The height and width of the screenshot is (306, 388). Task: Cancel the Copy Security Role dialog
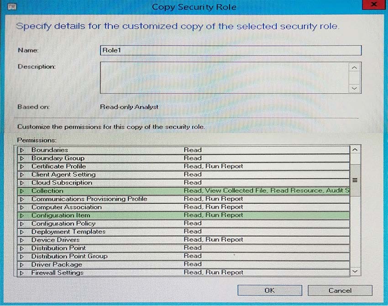click(340, 290)
